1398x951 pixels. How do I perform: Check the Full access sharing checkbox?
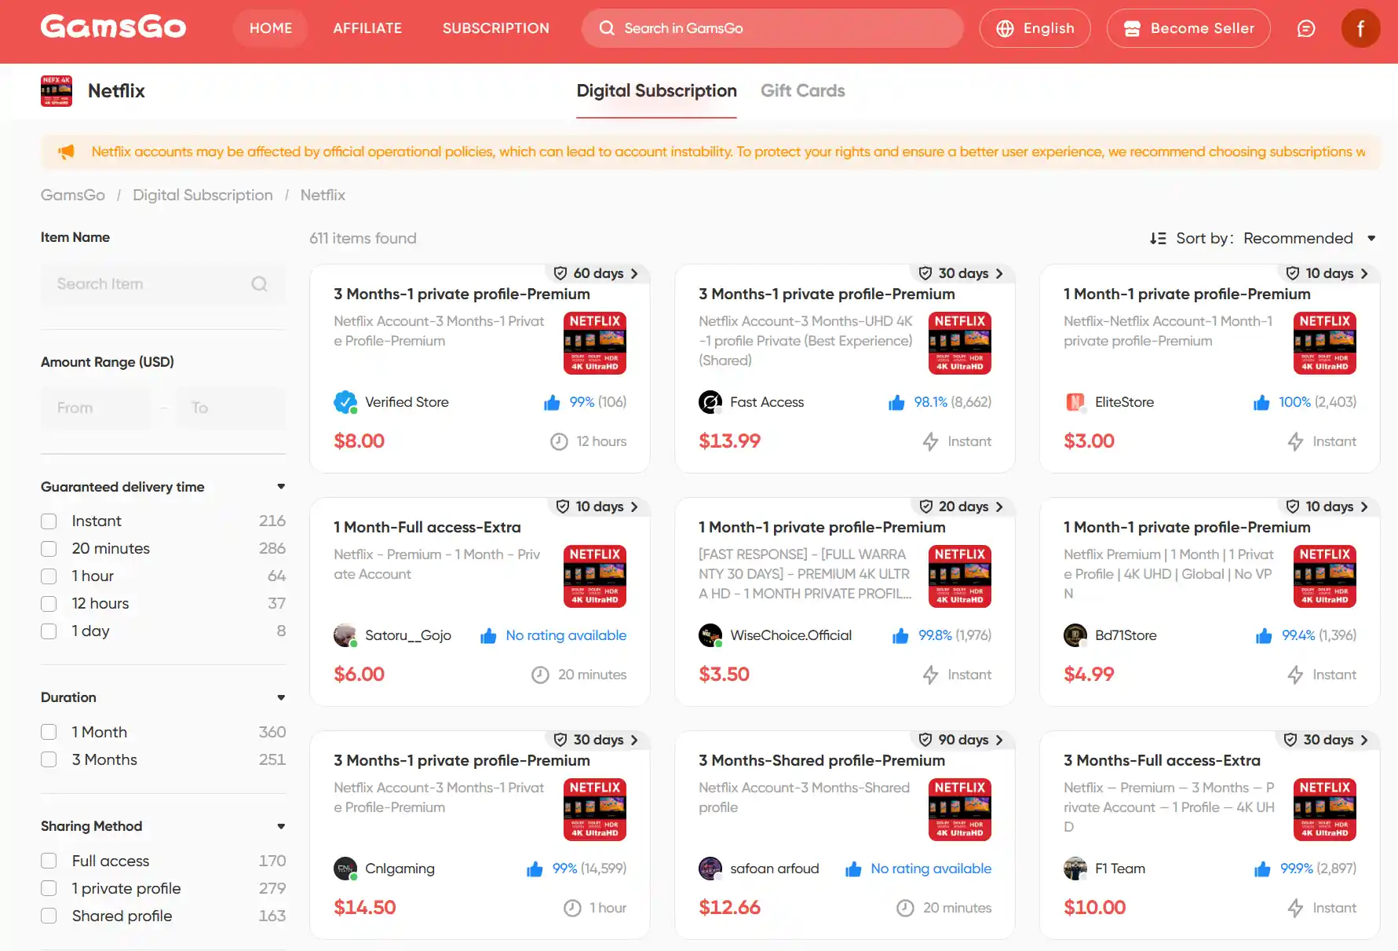[x=49, y=861]
